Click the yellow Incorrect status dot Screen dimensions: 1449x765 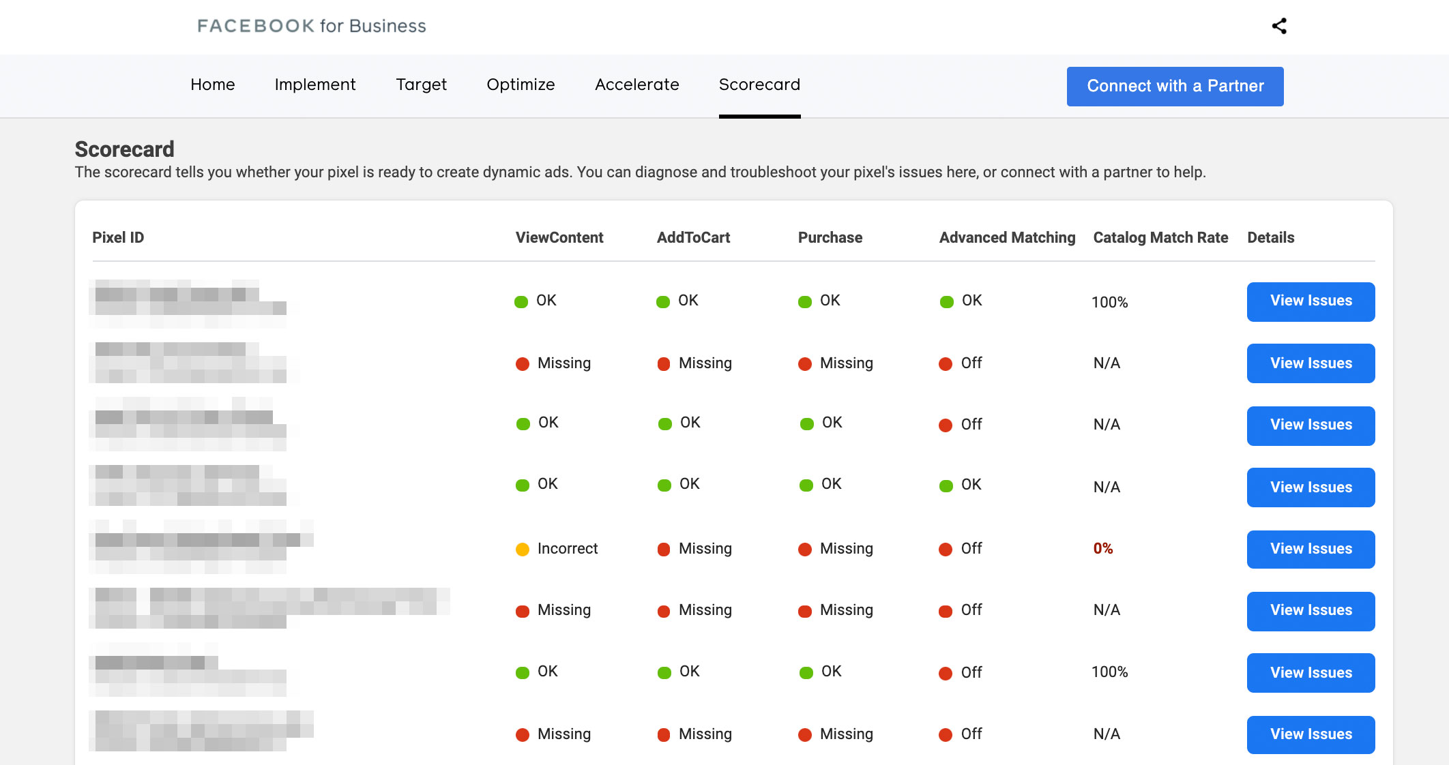tap(523, 550)
